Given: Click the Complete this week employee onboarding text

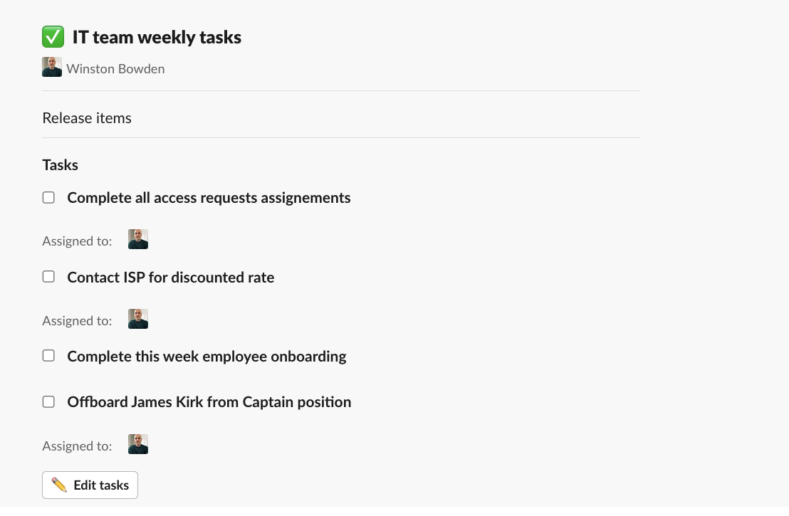Looking at the screenshot, I should [x=207, y=357].
